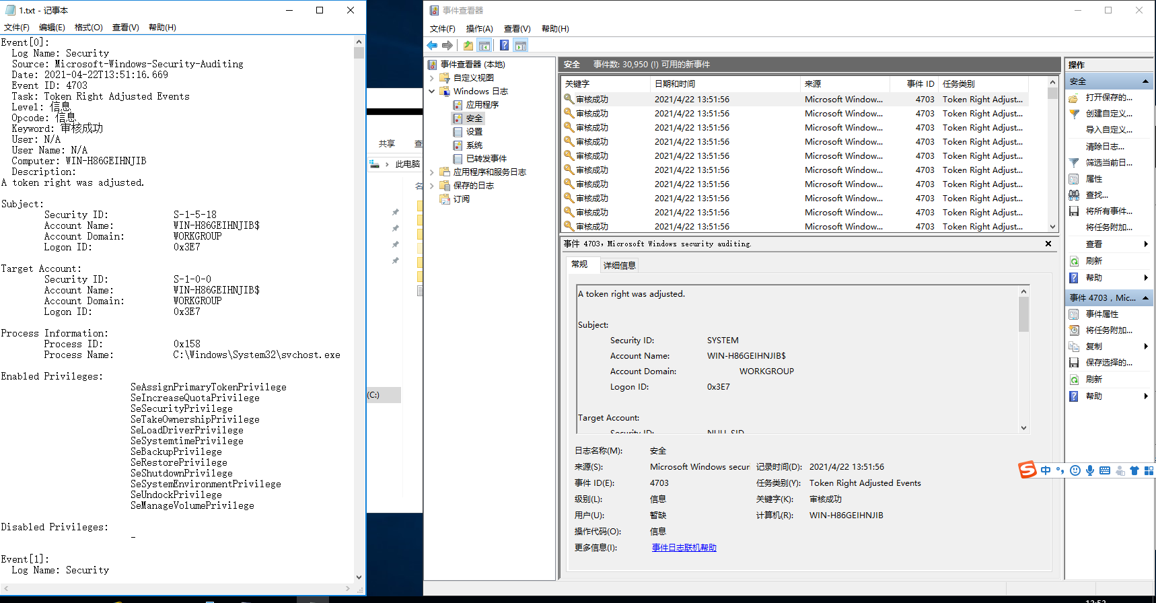Expand the 应用程序和服务日志 tree node
The image size is (1156, 603).
tap(432, 172)
